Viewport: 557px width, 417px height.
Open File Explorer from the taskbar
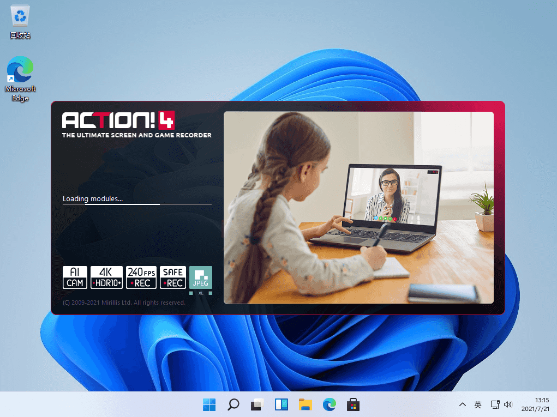pos(305,404)
